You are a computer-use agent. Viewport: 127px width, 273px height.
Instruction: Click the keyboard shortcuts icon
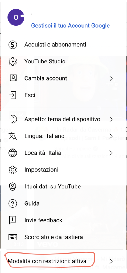coord(13,237)
